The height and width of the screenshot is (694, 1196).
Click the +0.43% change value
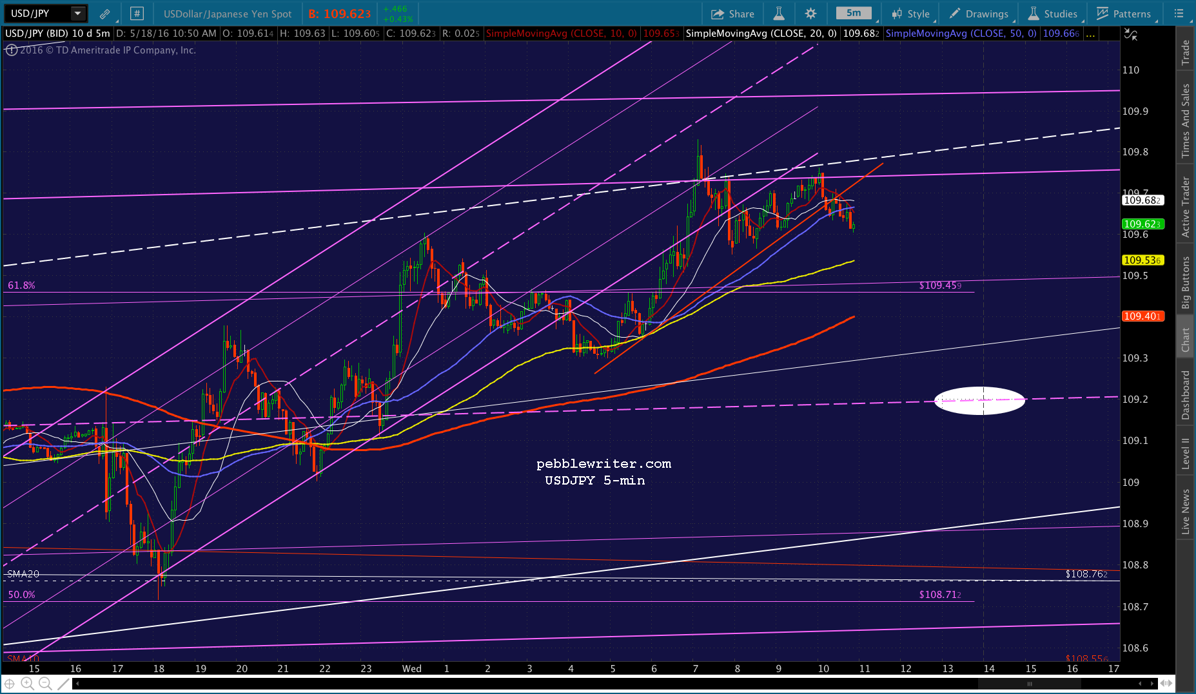point(398,19)
